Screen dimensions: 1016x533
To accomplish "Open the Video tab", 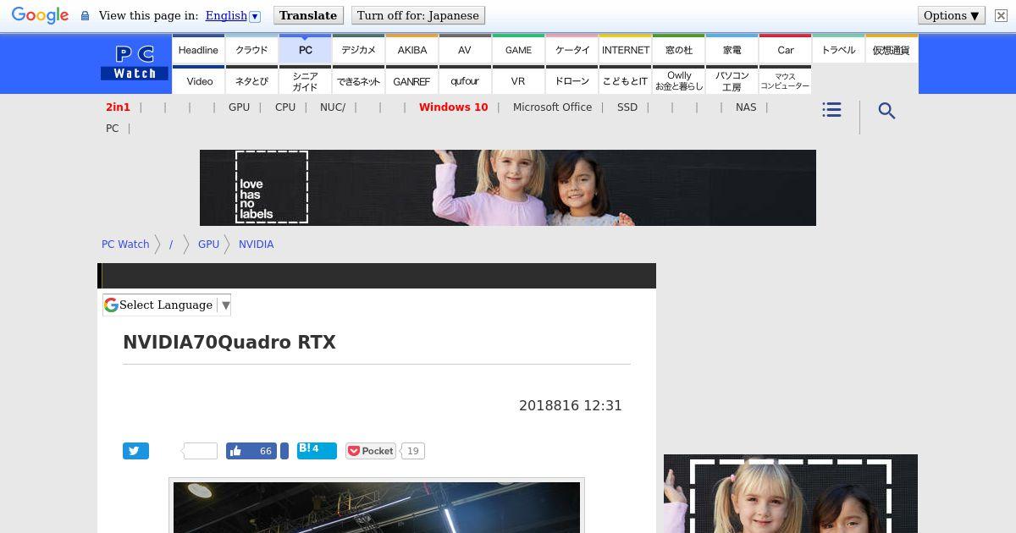I will [198, 80].
